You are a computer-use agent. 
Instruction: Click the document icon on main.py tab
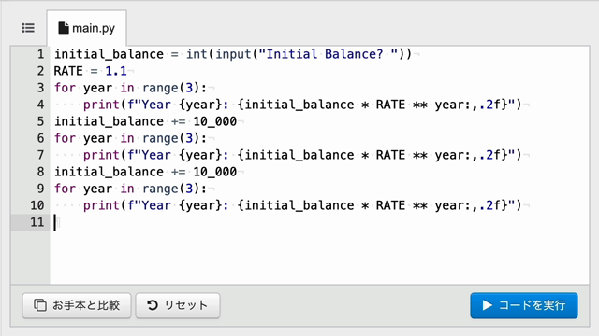[x=63, y=28]
